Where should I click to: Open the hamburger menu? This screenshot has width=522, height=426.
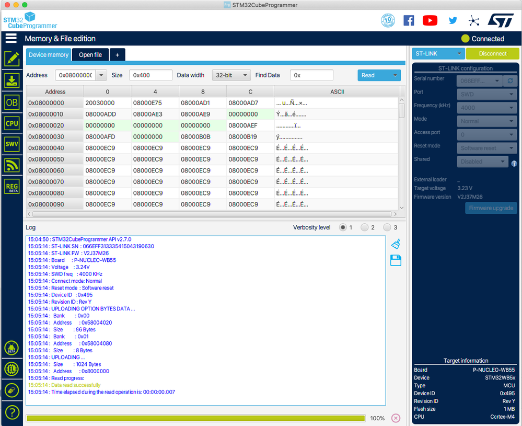pos(11,38)
